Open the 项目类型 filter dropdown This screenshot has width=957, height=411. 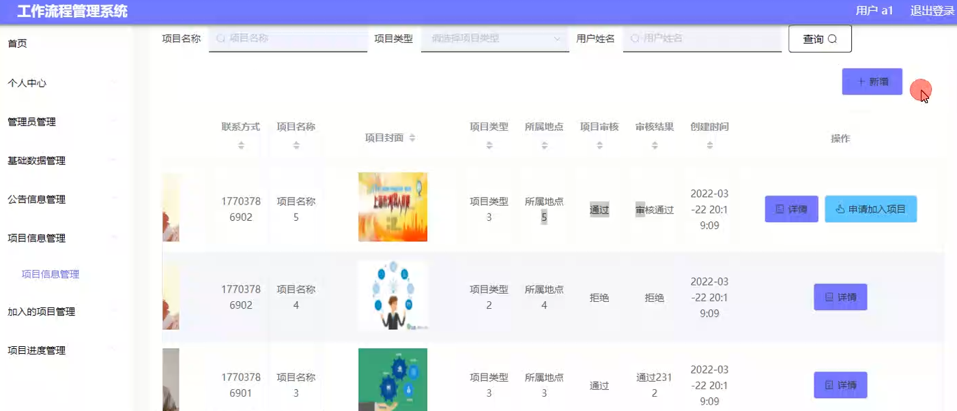point(494,39)
